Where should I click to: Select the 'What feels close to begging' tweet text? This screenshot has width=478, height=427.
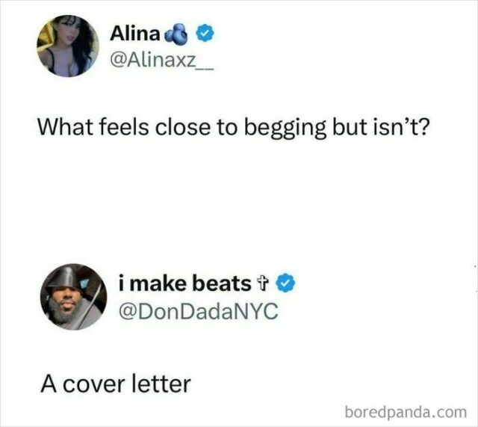coord(233,128)
